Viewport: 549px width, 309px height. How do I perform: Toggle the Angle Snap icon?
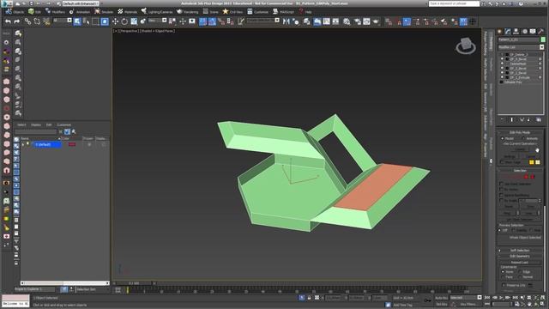(x=212, y=21)
